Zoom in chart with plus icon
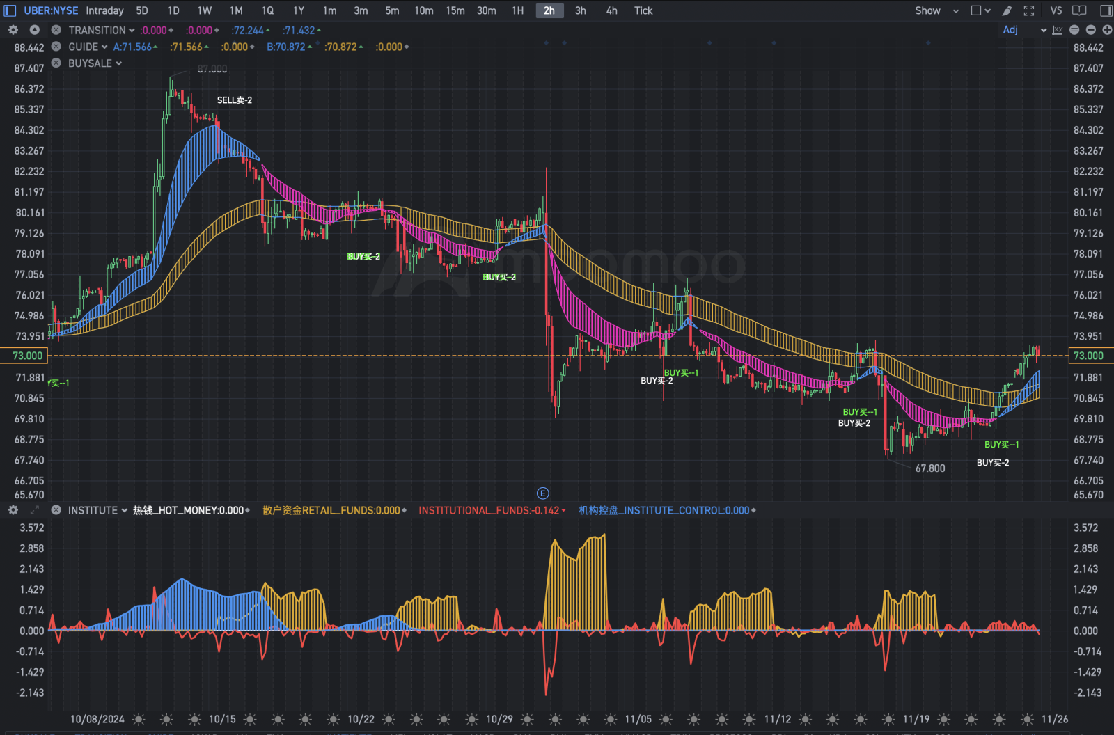The image size is (1114, 735). [1107, 30]
